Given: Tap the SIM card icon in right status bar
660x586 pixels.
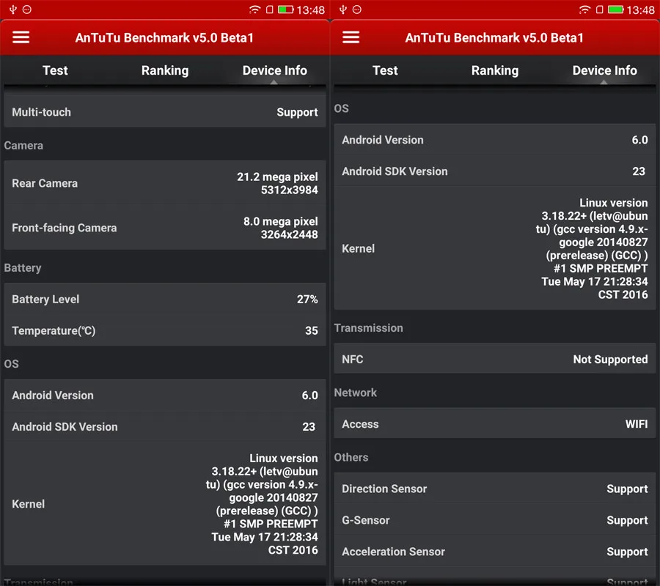Looking at the screenshot, I should pyautogui.click(x=599, y=10).
